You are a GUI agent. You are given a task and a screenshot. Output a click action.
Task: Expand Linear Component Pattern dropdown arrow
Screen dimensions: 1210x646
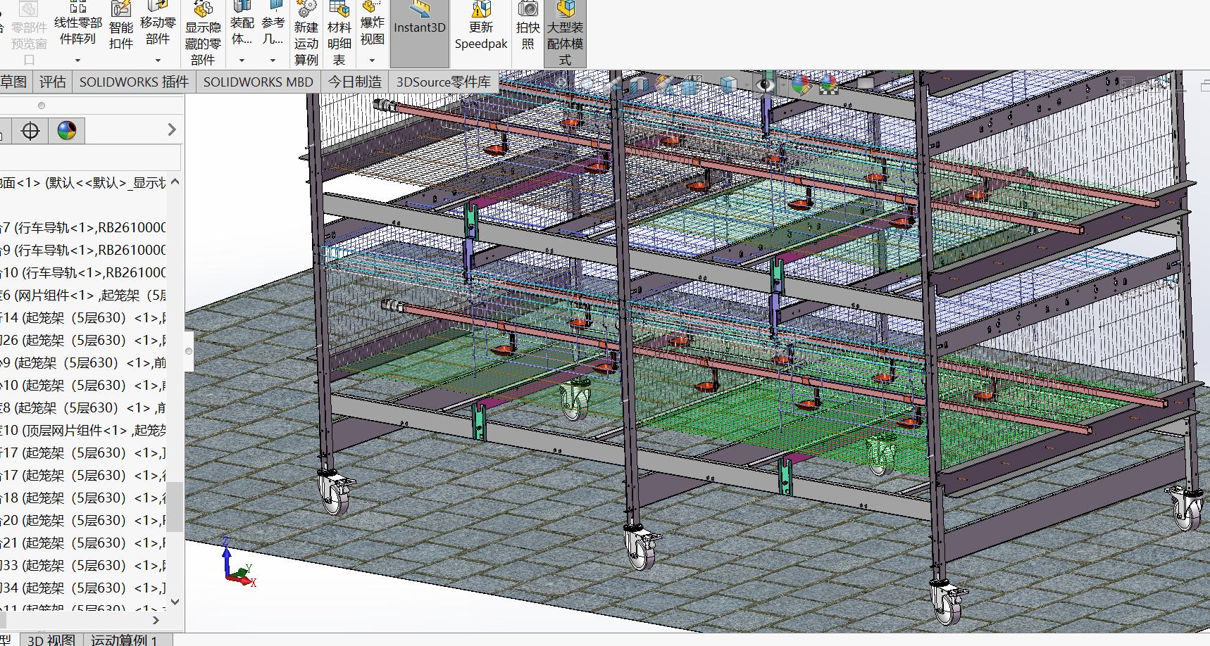[78, 61]
